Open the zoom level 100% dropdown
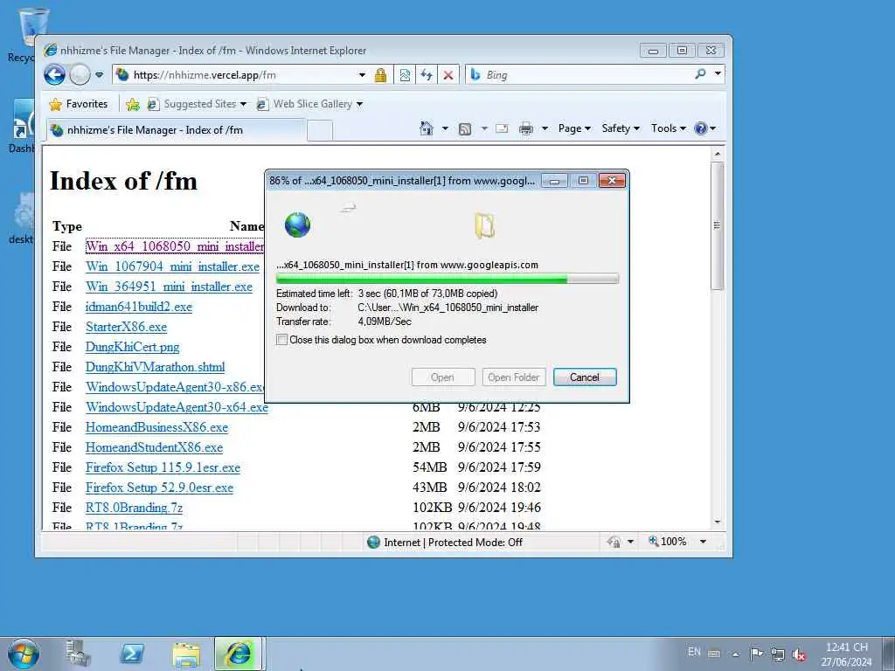 [704, 542]
